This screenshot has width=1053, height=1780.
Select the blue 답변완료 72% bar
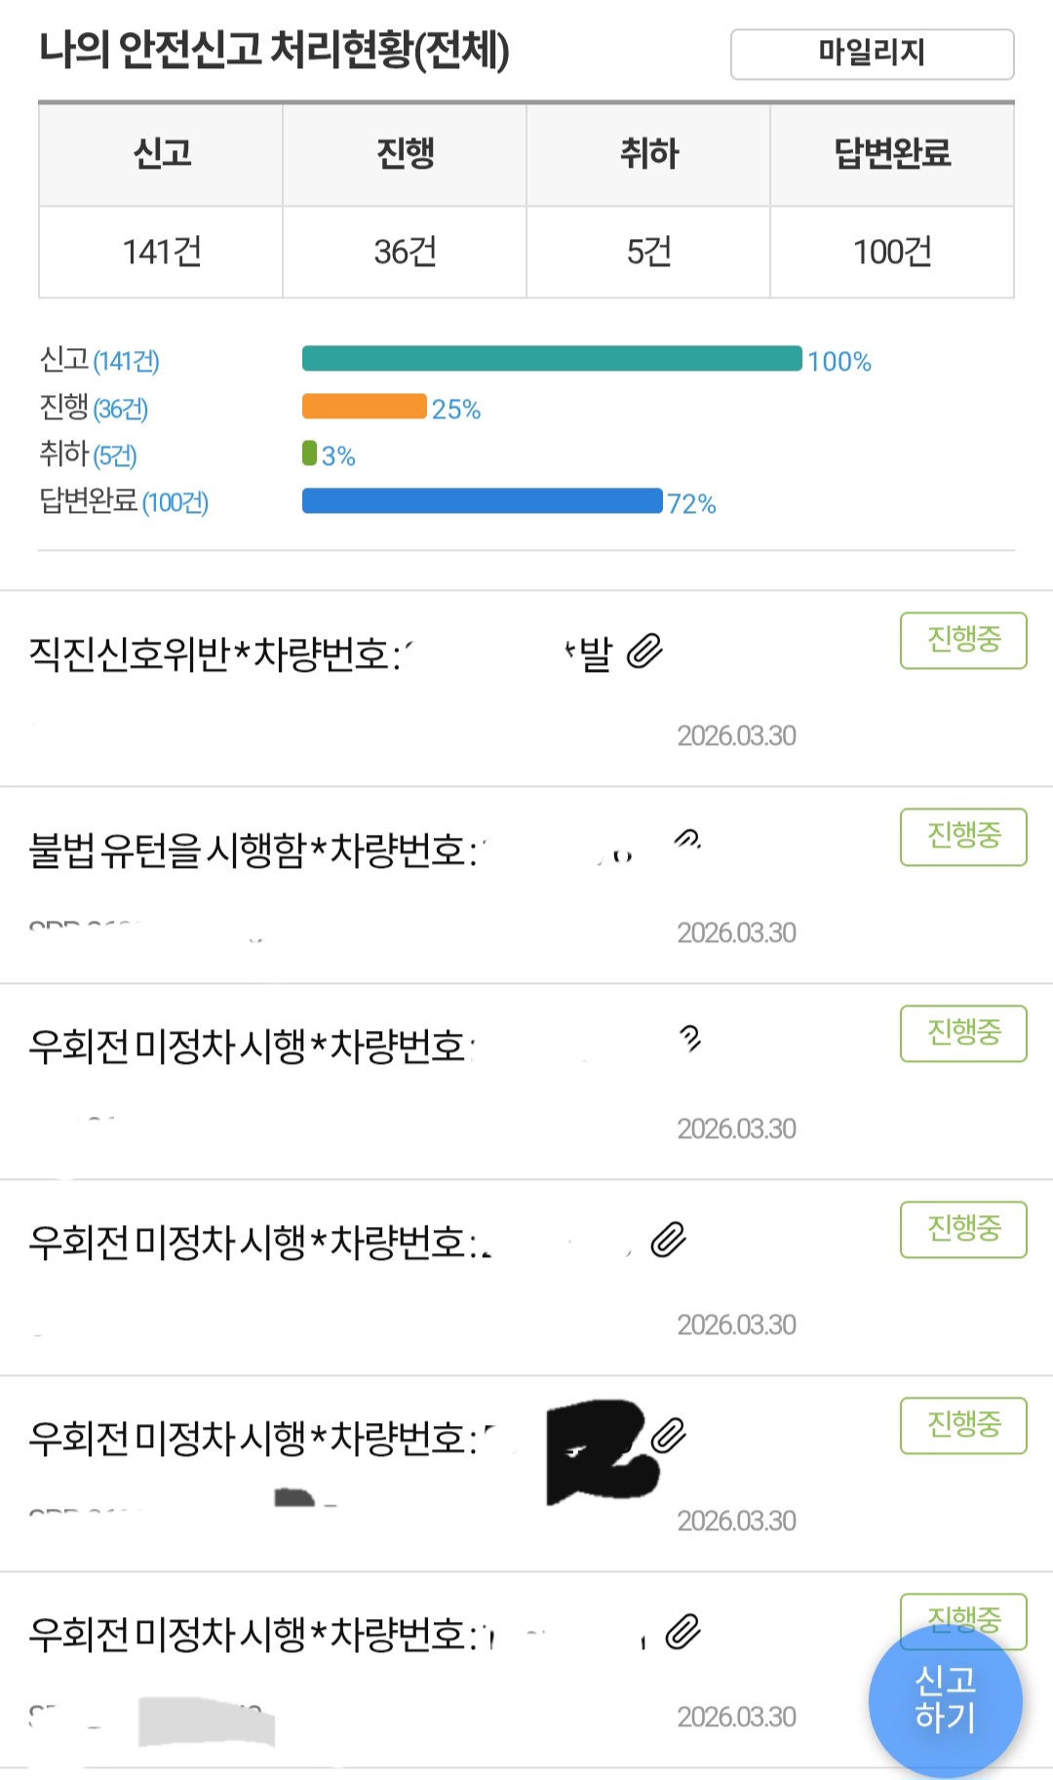(482, 501)
